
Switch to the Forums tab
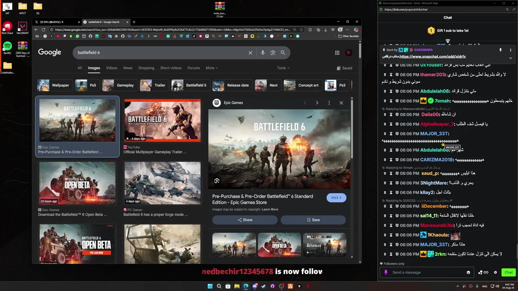coord(193,68)
